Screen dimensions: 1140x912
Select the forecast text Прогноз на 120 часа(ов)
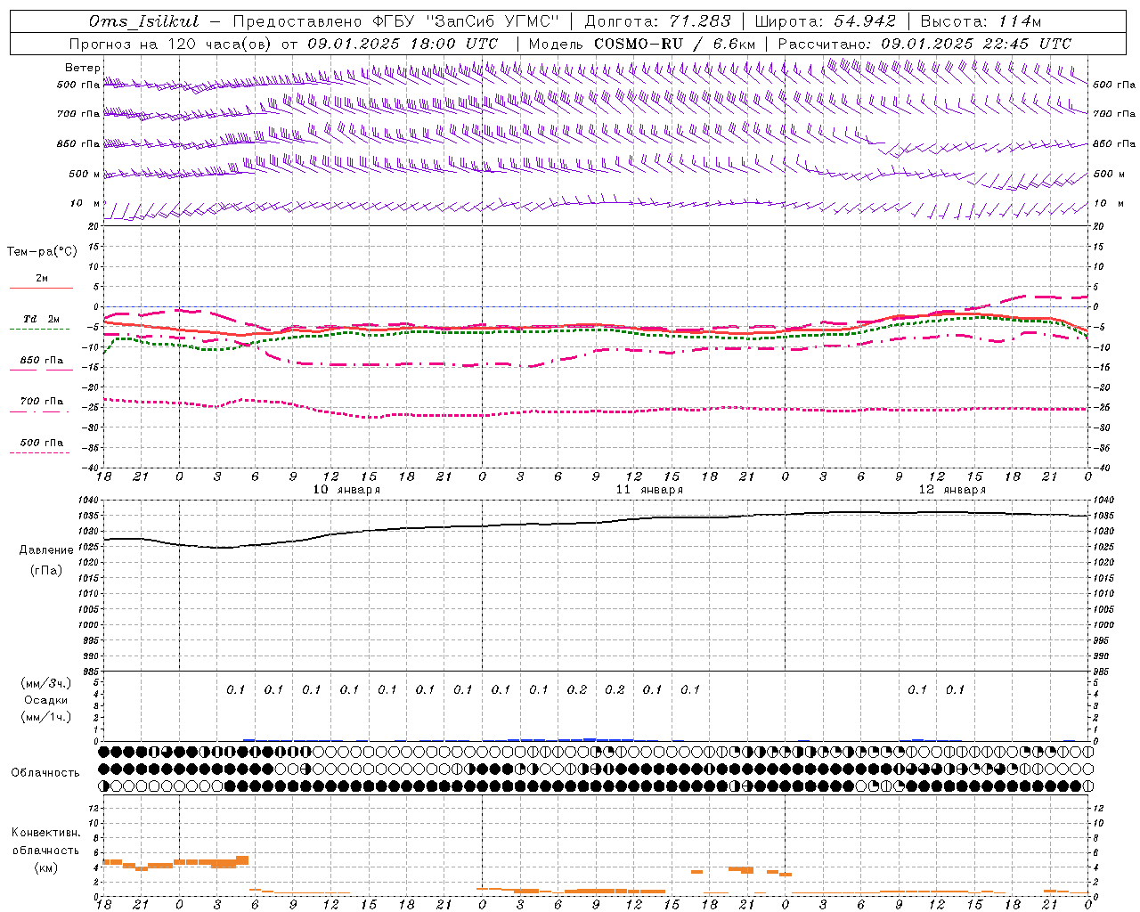(x=170, y=44)
